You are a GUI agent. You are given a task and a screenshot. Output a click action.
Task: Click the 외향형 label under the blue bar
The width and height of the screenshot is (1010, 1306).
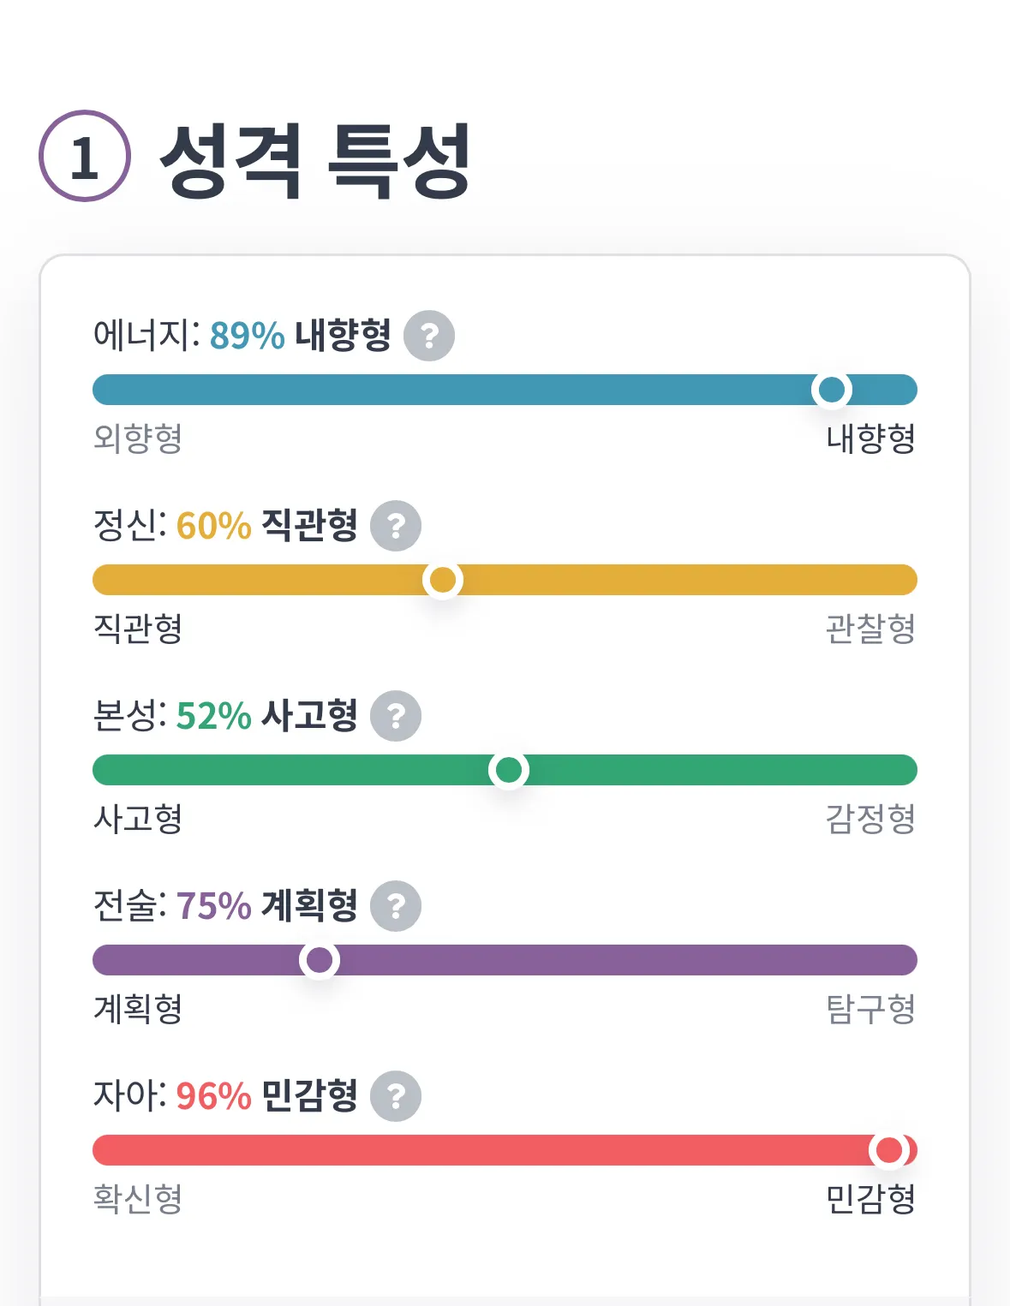138,438
